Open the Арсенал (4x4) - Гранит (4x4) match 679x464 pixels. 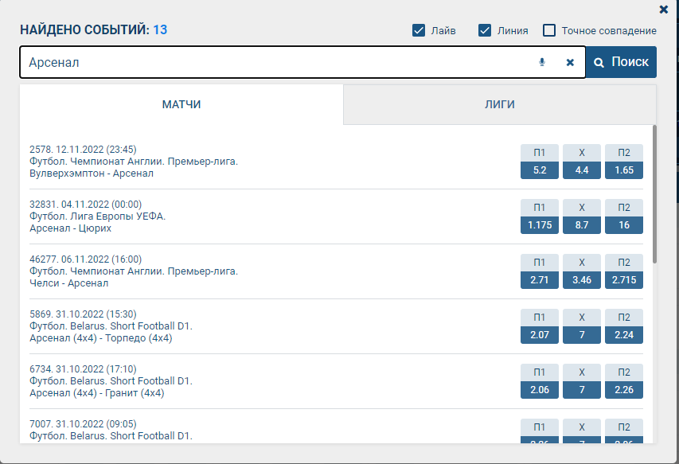point(96,392)
